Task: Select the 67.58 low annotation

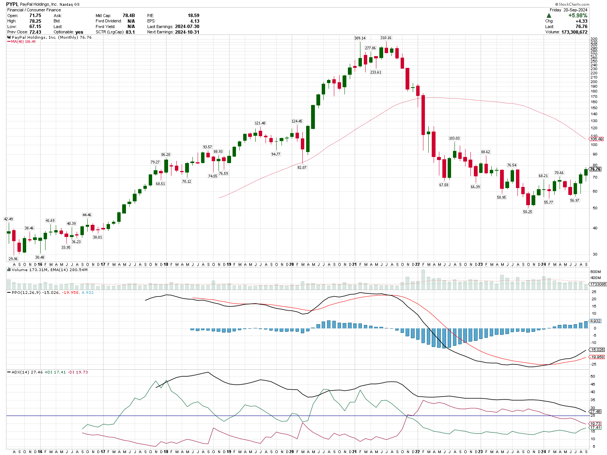Action: pos(443,185)
